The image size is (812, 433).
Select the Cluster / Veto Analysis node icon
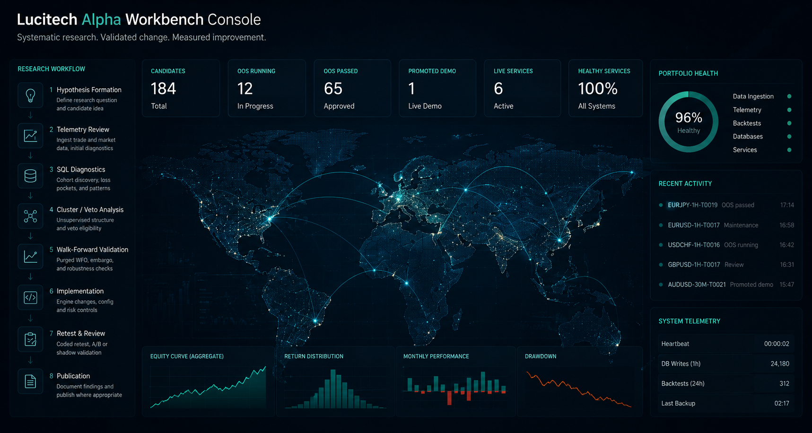[x=30, y=216]
